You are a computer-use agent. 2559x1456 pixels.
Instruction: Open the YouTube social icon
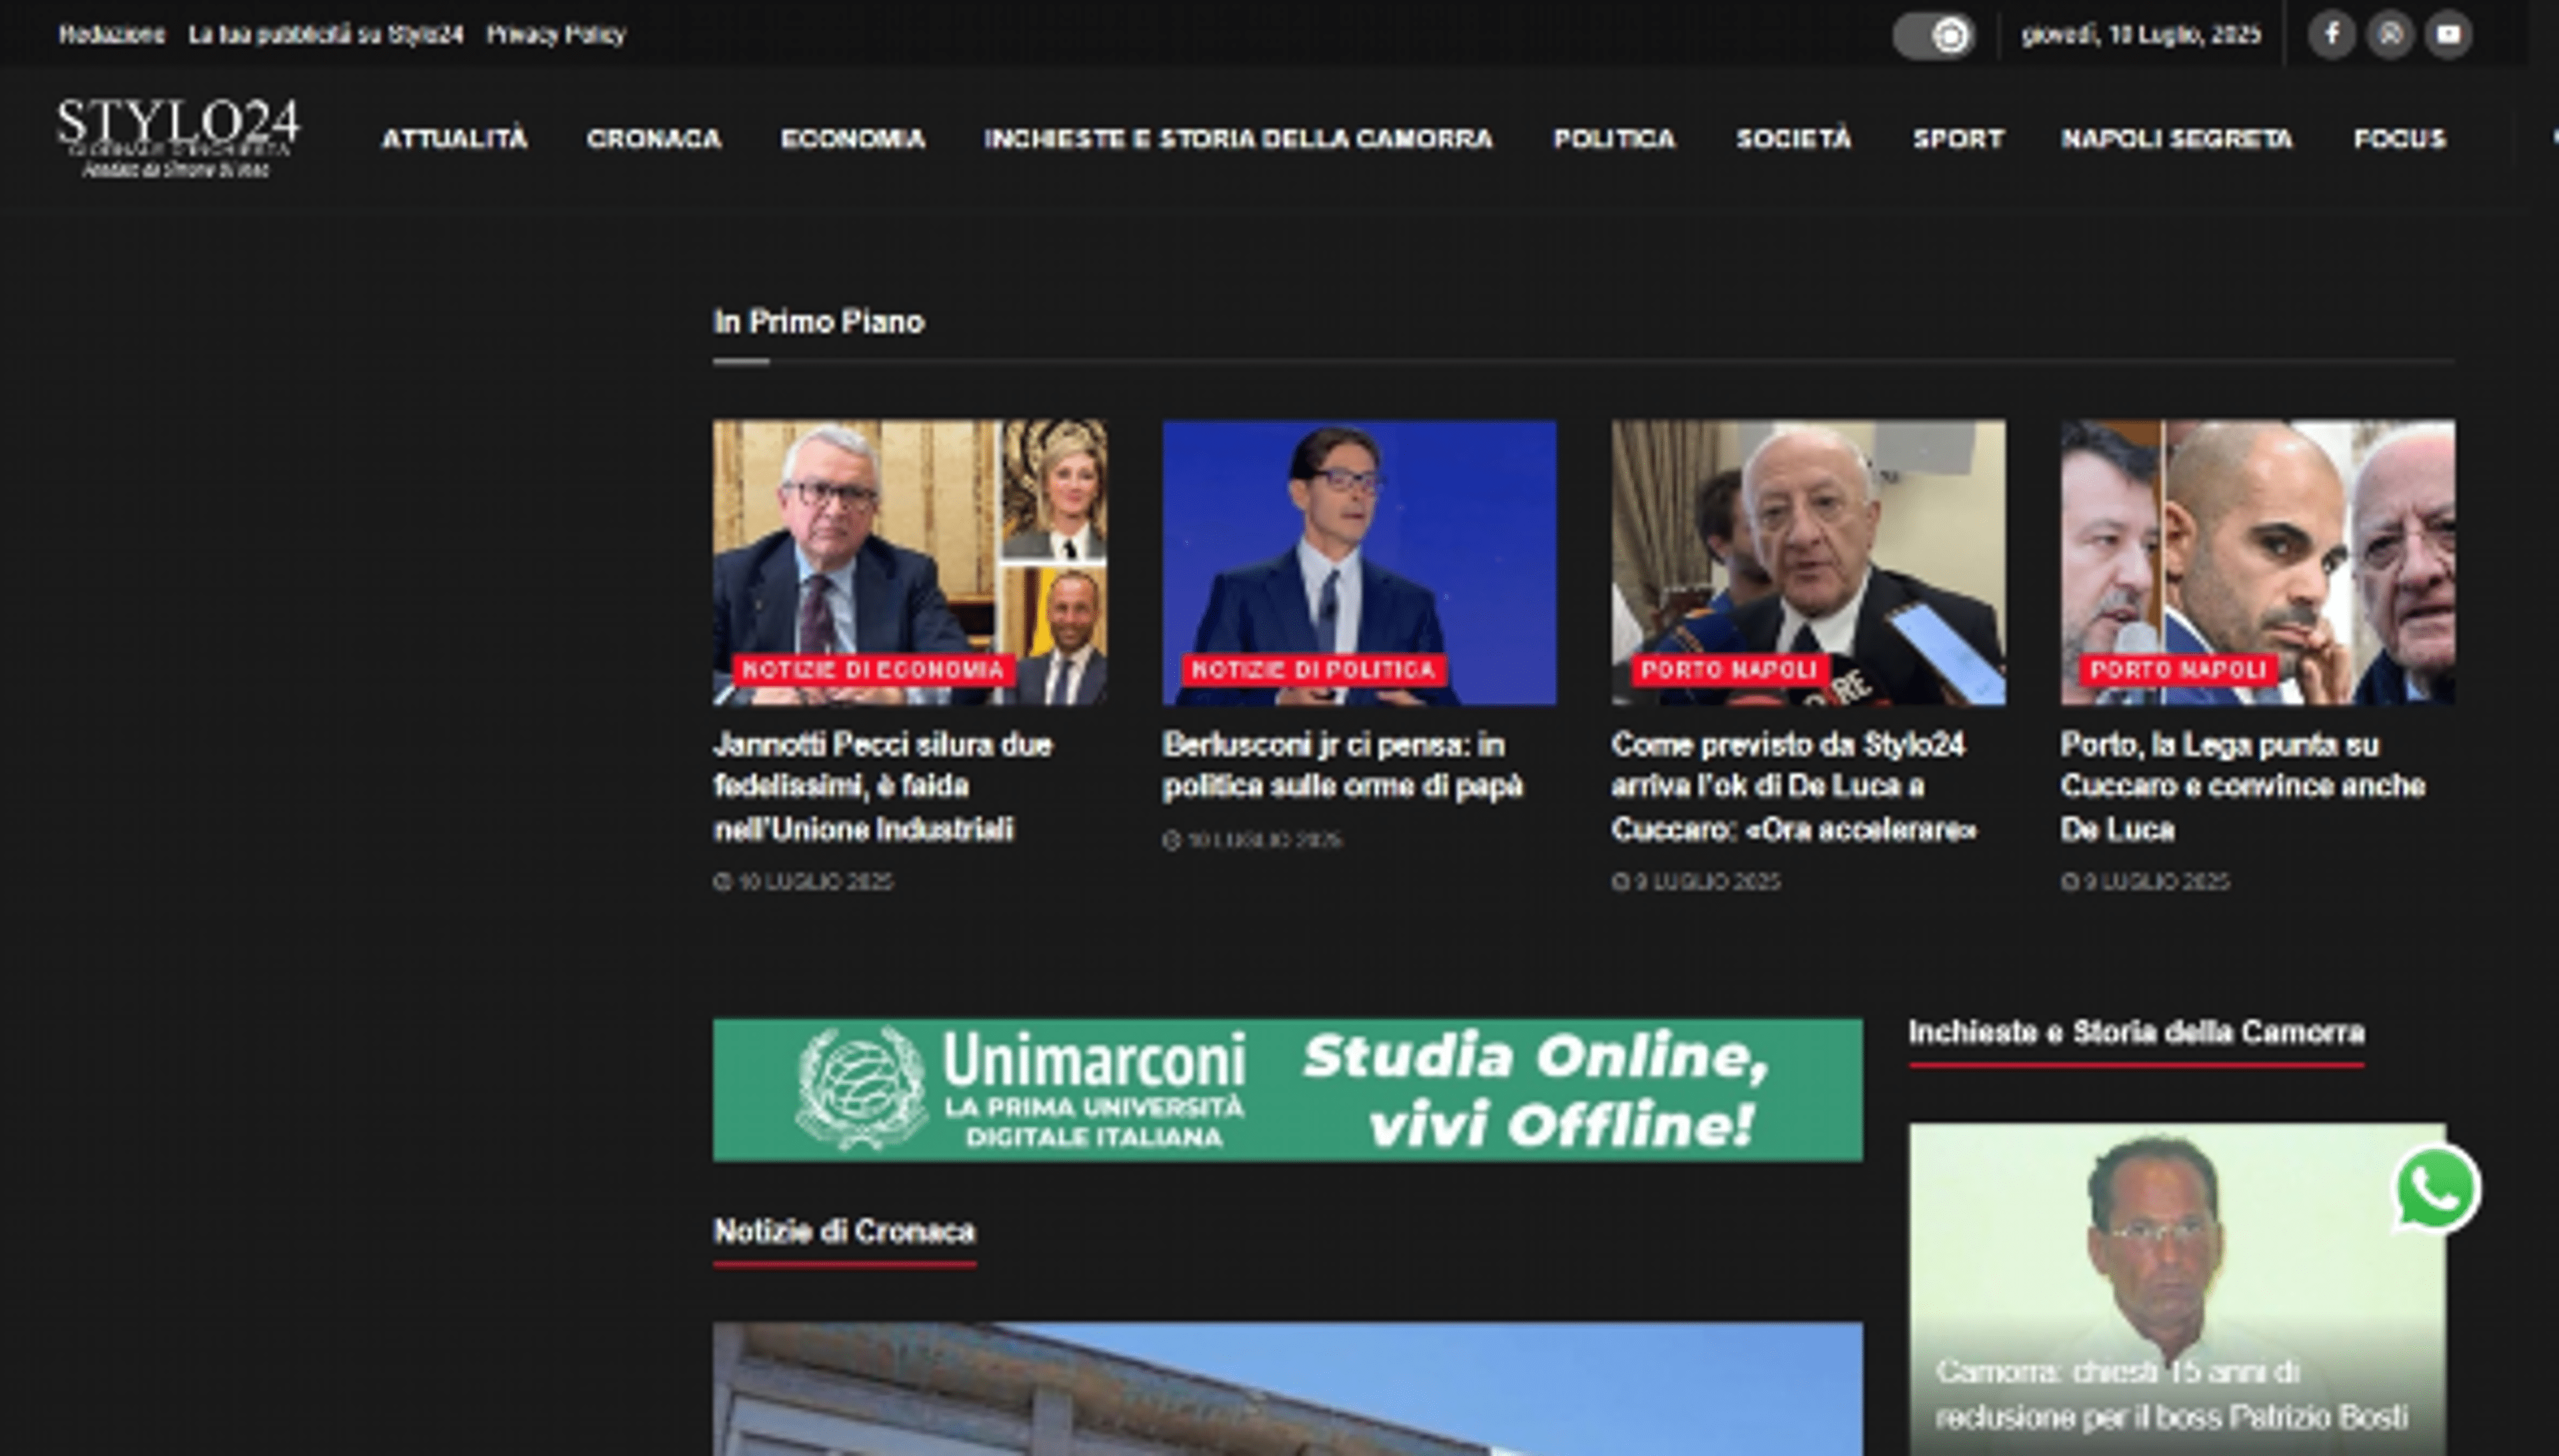pos(2448,35)
